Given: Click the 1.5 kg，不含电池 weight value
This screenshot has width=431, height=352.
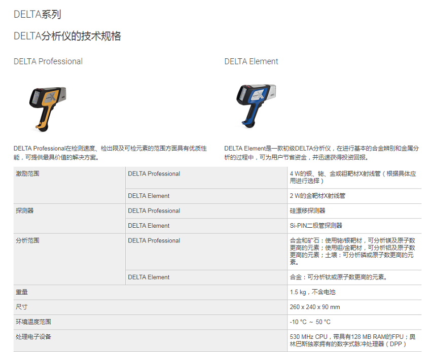Looking at the screenshot, I should click(x=312, y=292).
